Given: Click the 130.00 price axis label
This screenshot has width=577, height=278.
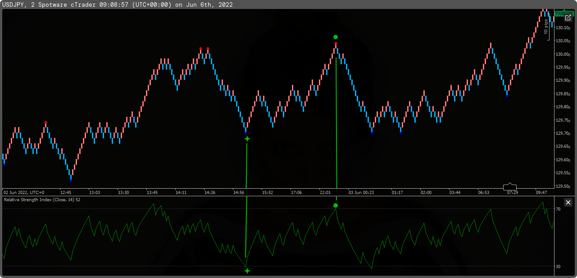Looking at the screenshot, I should (562, 54).
